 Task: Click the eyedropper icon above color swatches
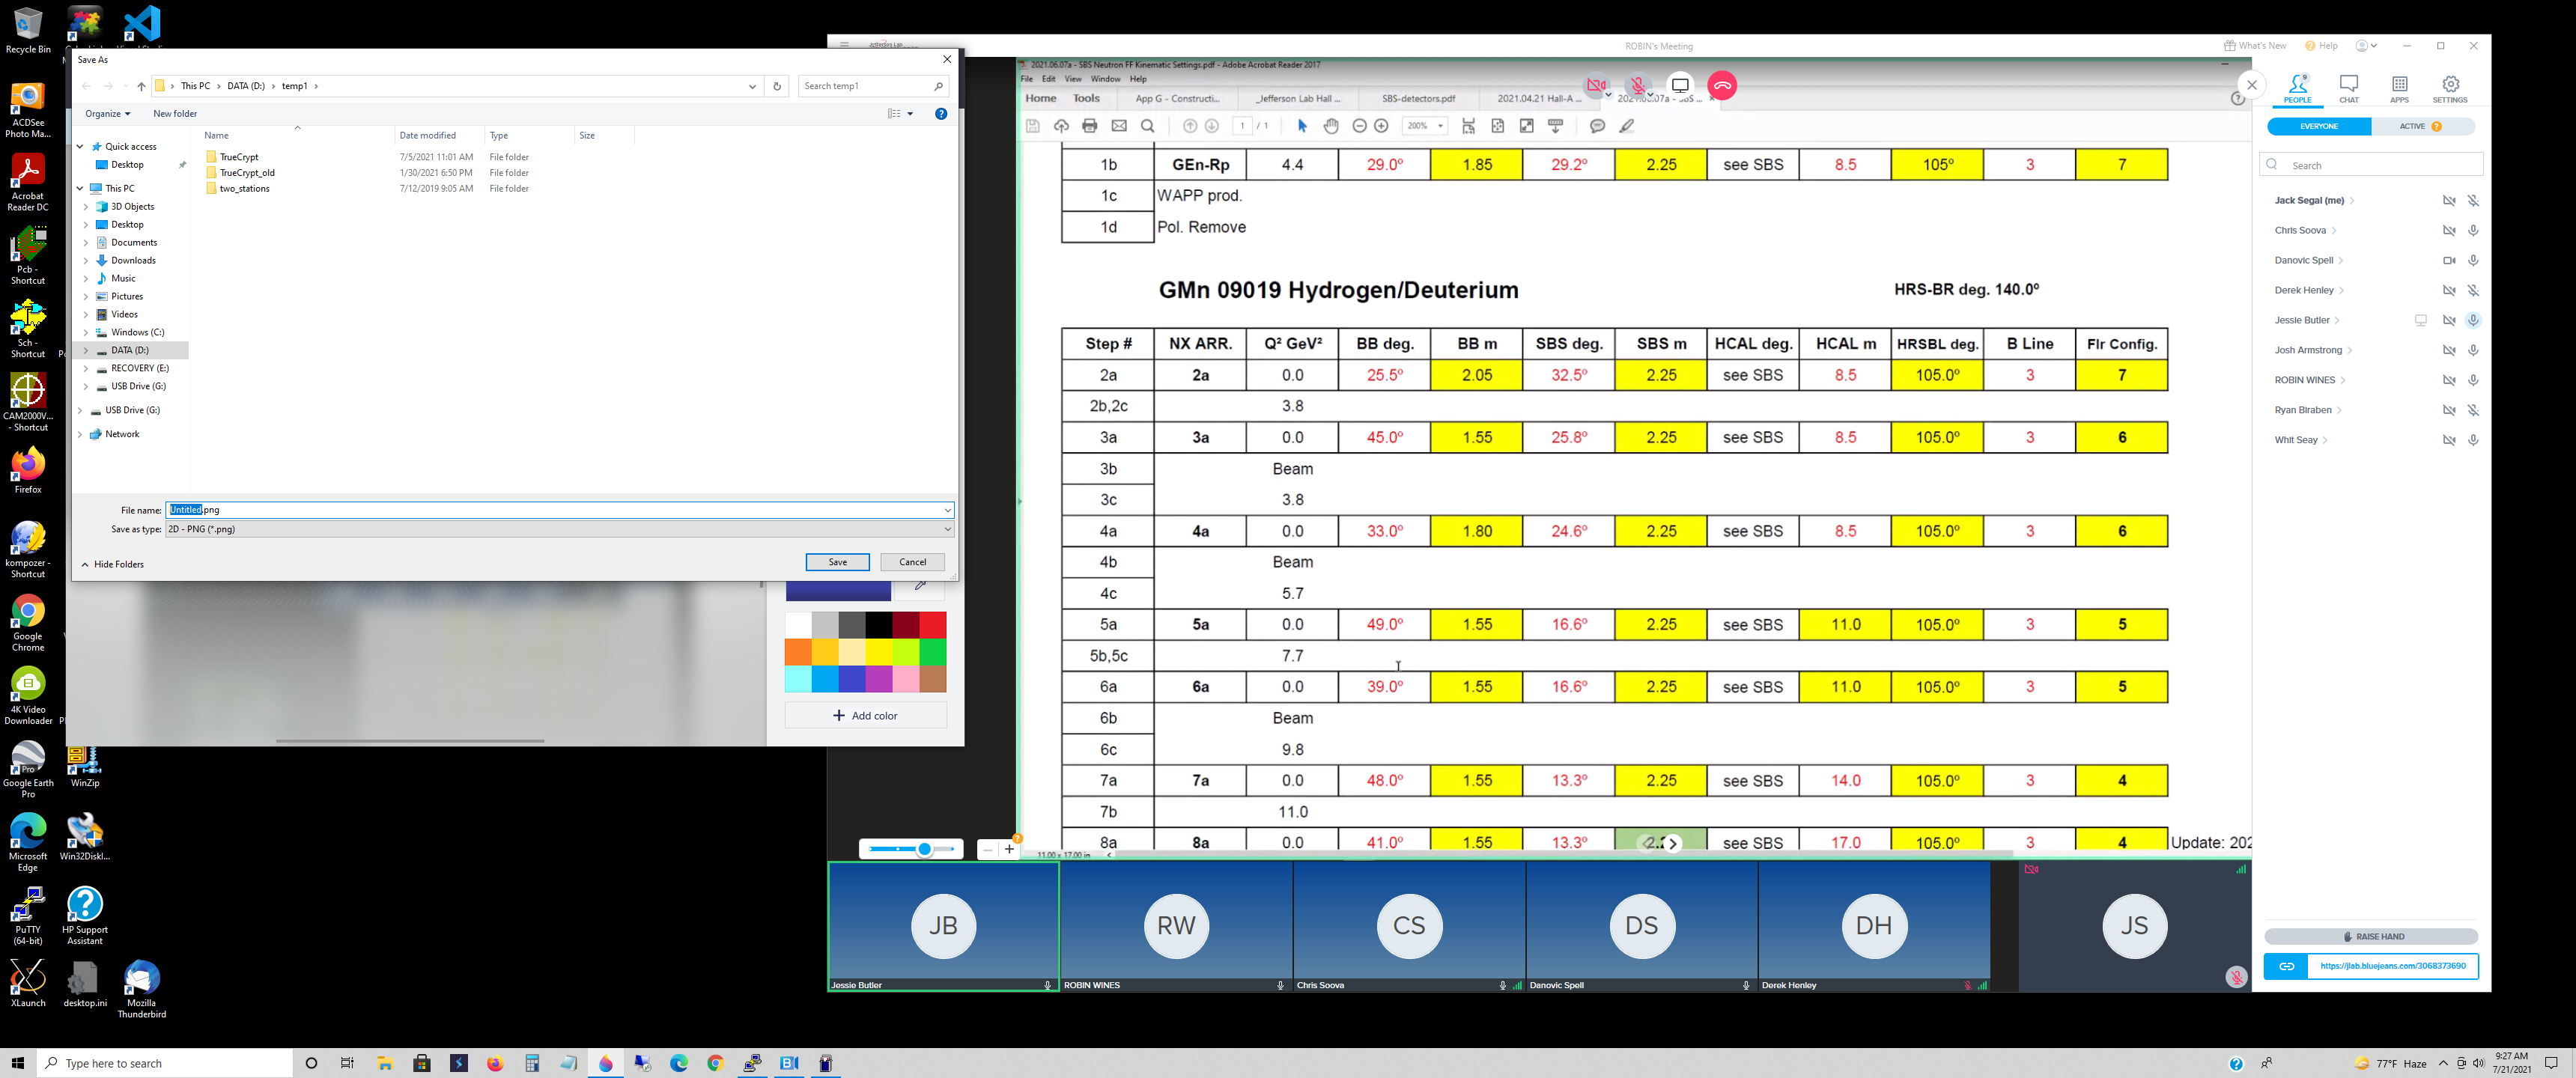(920, 586)
